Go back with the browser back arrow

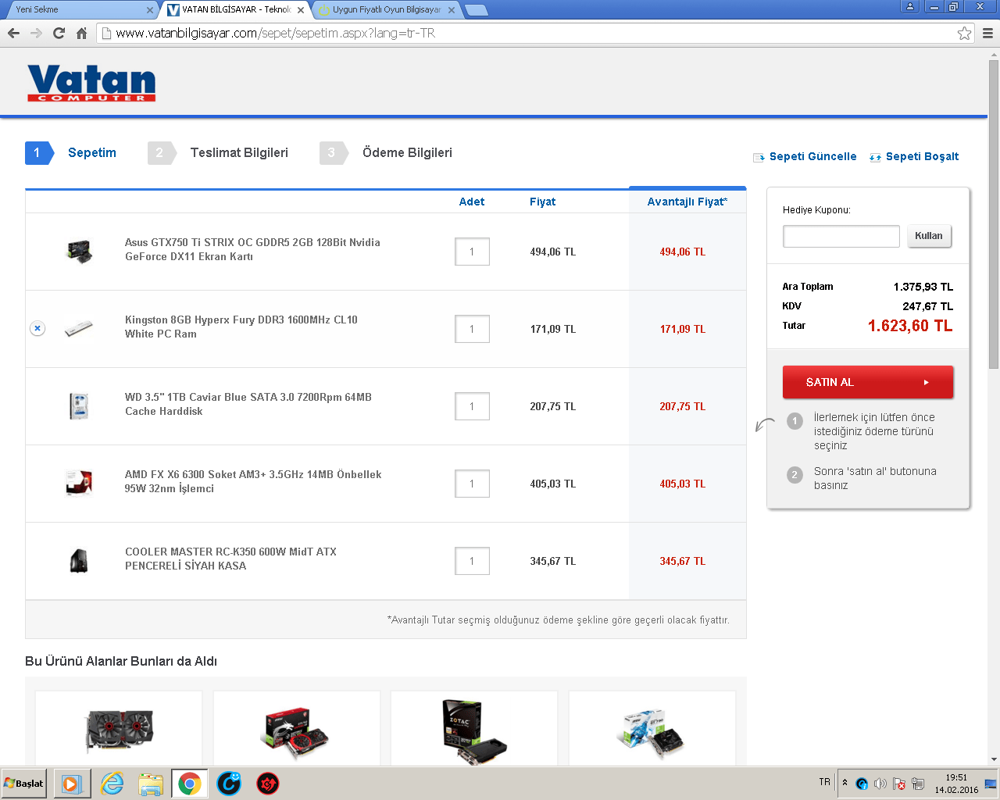coord(13,34)
